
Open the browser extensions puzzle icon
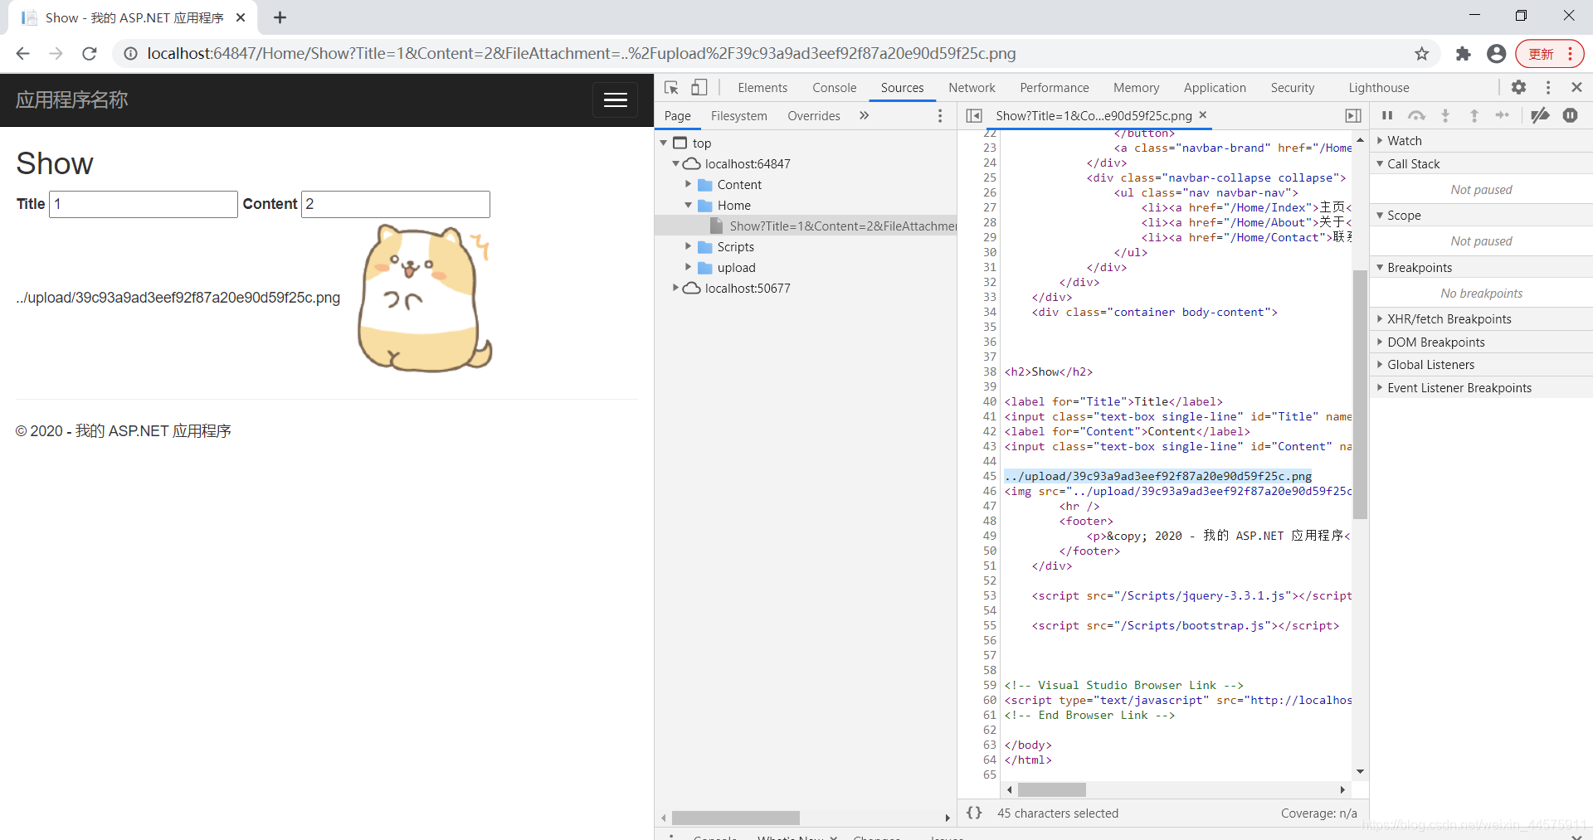(1464, 54)
